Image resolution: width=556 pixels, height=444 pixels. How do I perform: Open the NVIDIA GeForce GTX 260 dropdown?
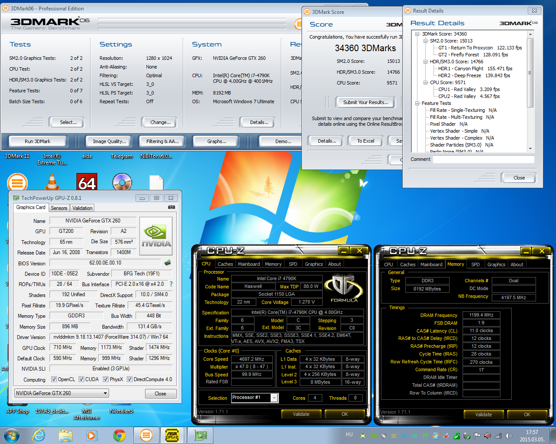pos(62,393)
